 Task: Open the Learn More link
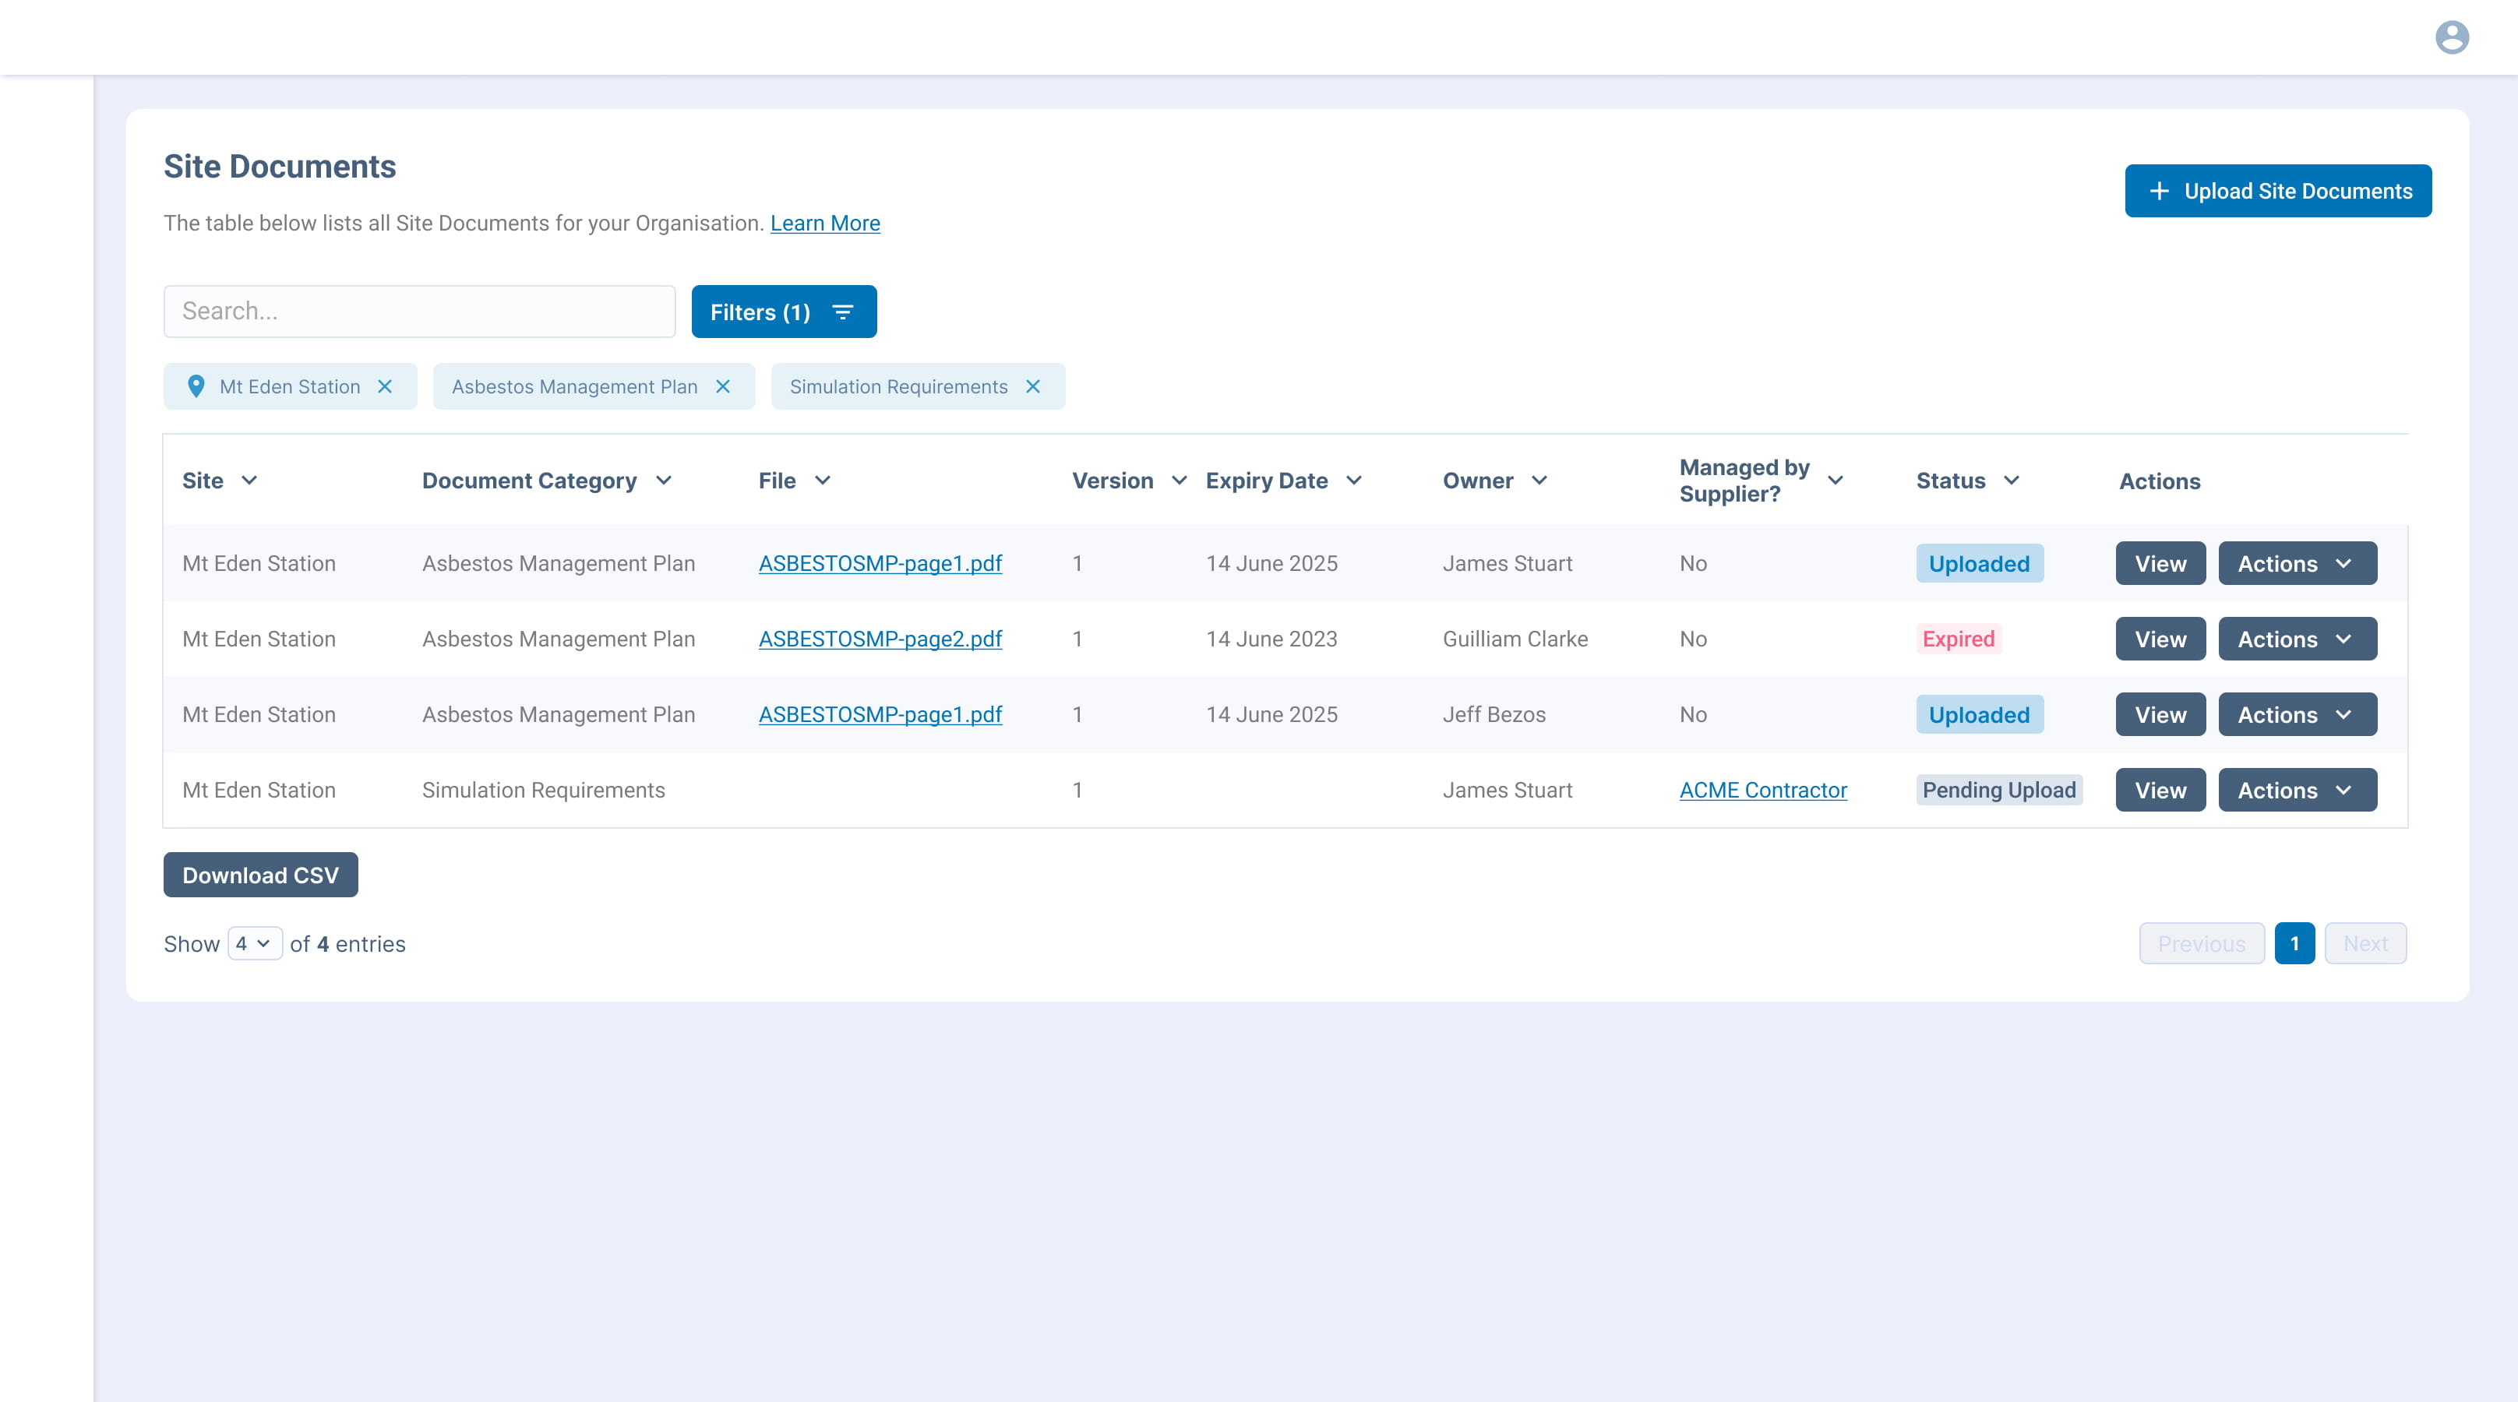[x=825, y=223]
